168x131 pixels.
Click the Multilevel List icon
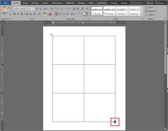67,9
